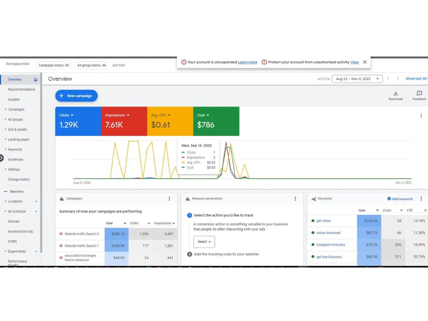The height and width of the screenshot is (321, 428).
Task: Click the Campaign status: All filter chip
Action: click(54, 65)
